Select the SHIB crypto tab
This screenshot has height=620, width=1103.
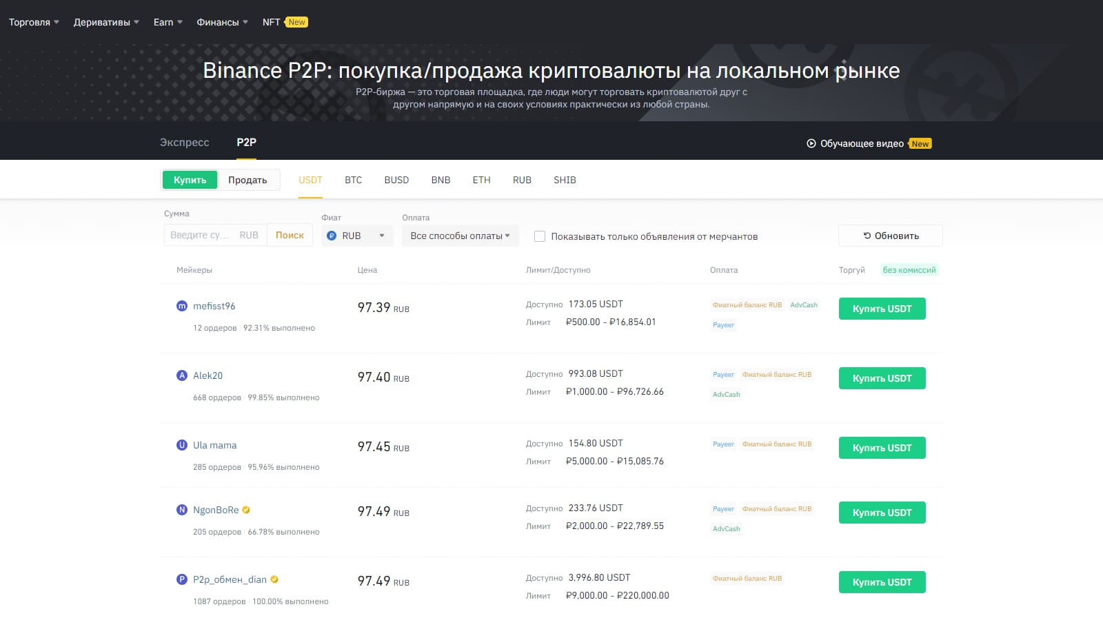point(565,180)
